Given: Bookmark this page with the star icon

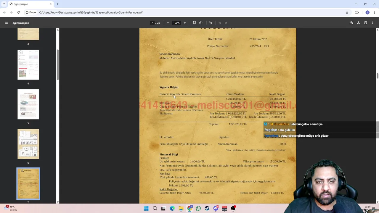Looking at the screenshot, I should 347,12.
